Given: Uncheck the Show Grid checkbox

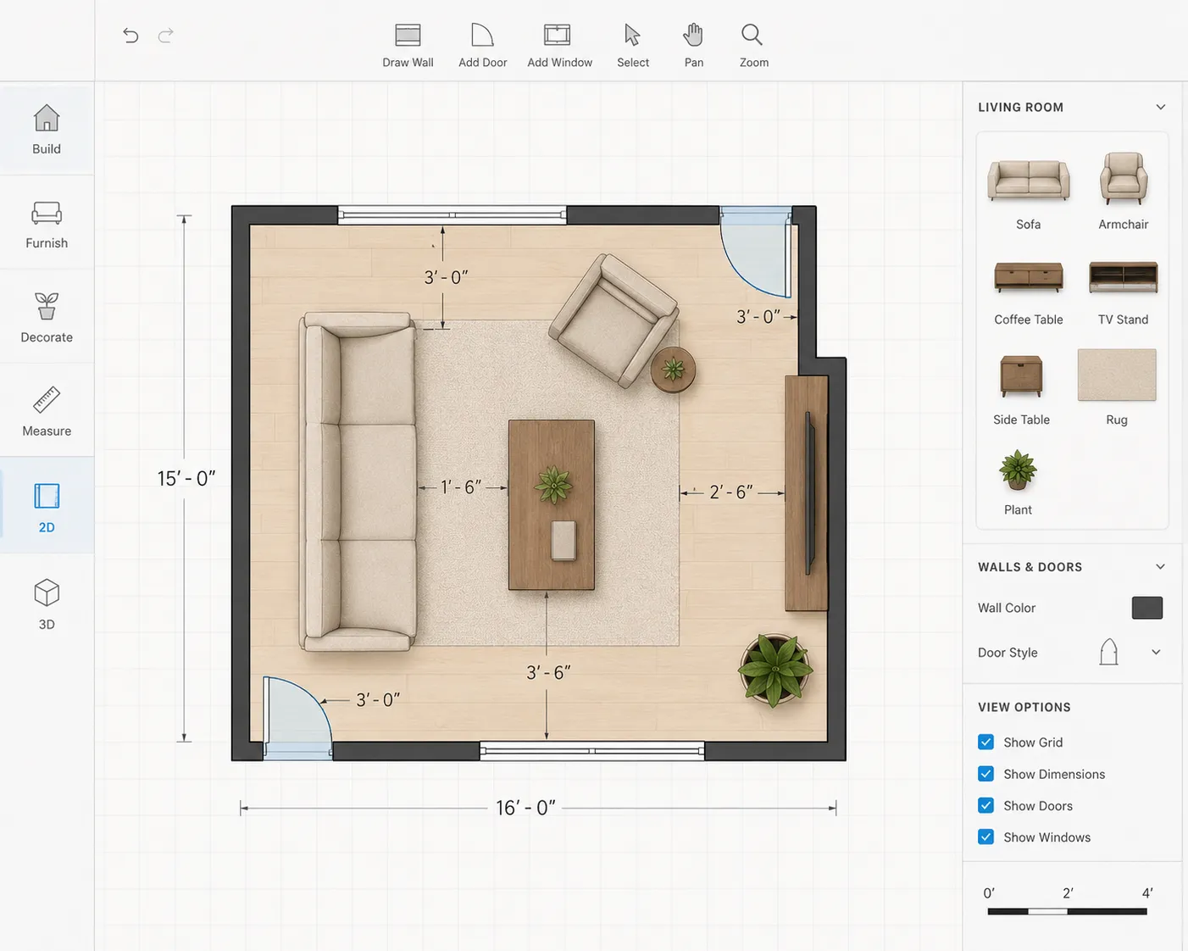Looking at the screenshot, I should pyautogui.click(x=985, y=742).
